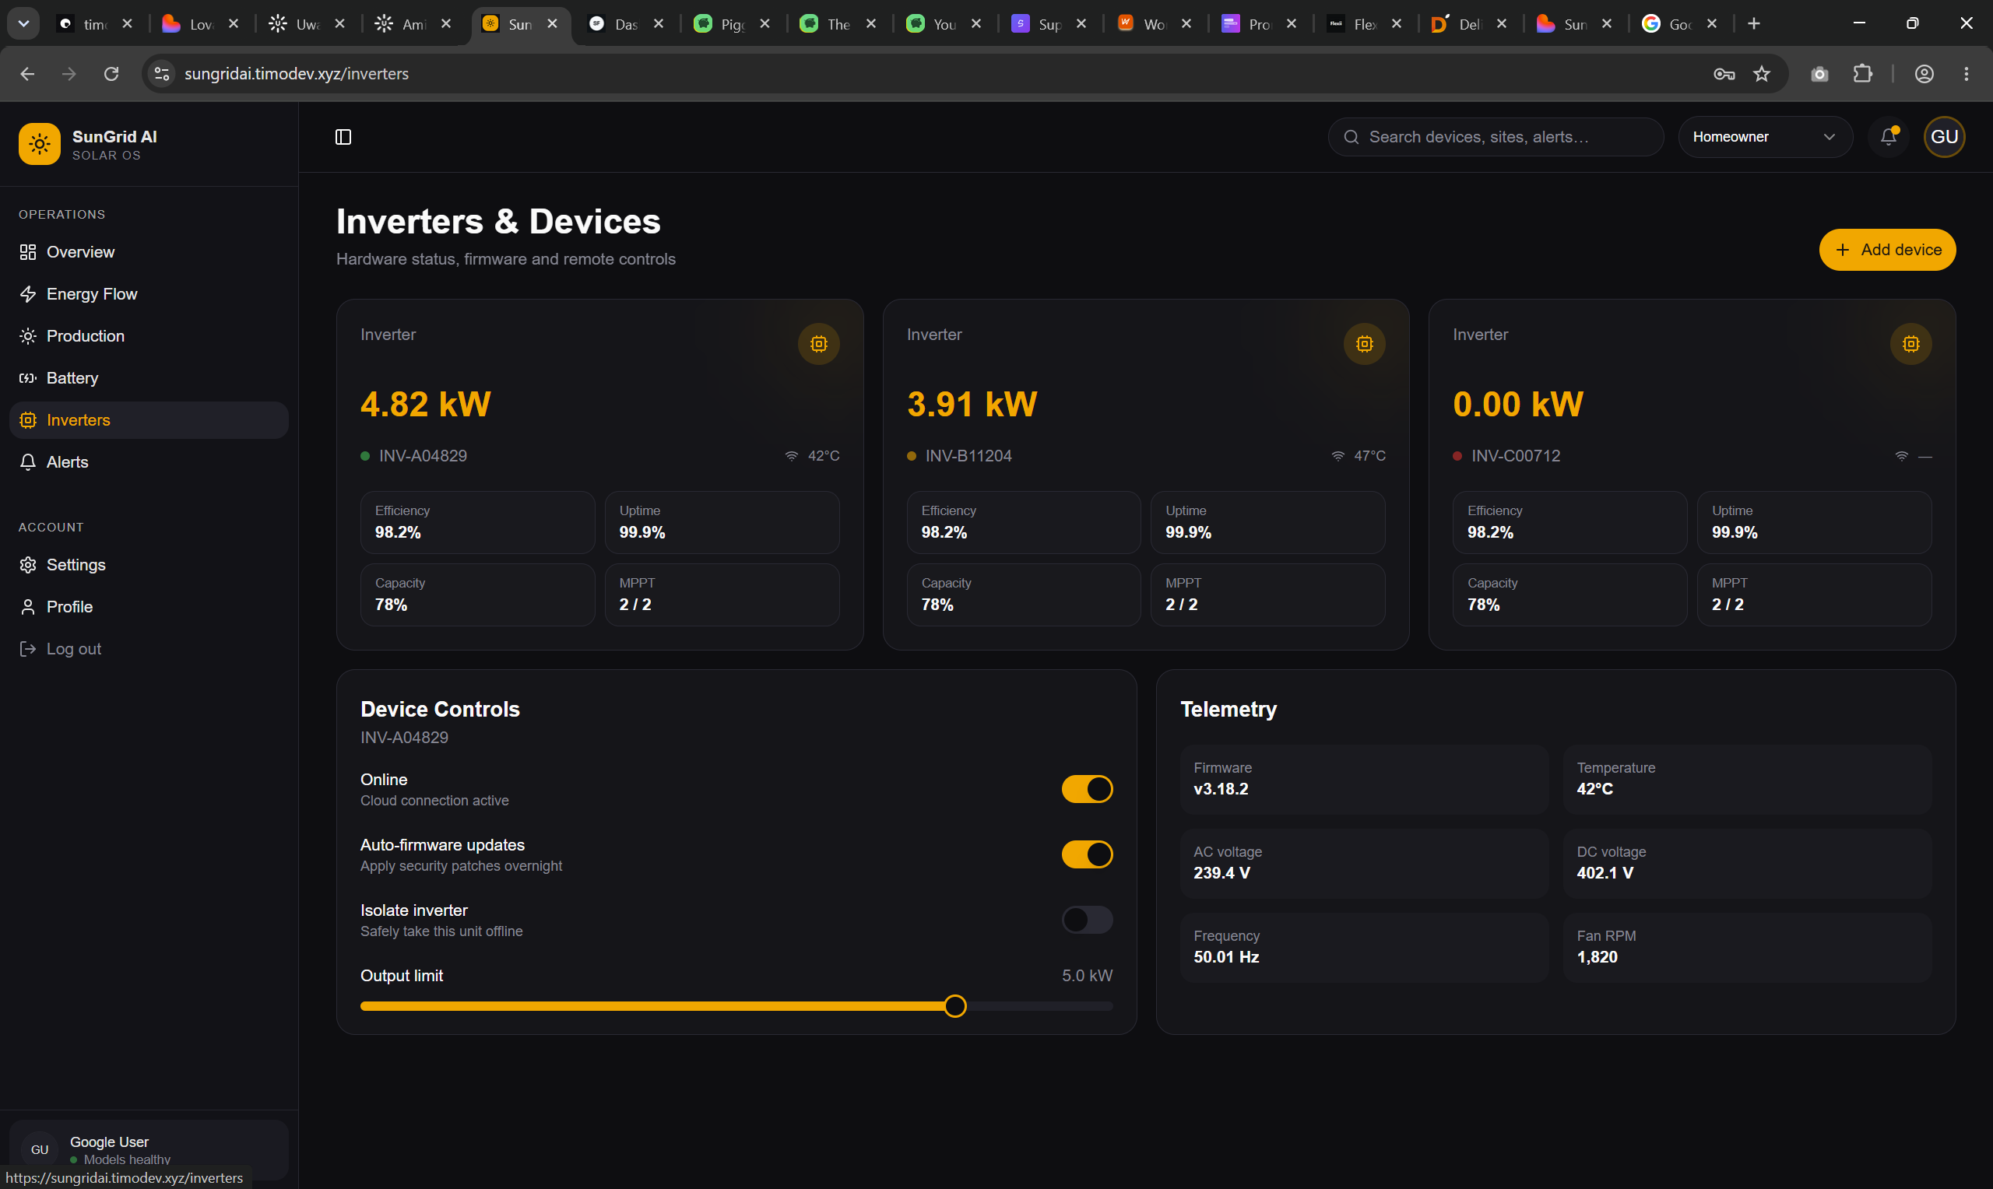Open the Profile page
The height and width of the screenshot is (1189, 1993).
pyautogui.click(x=148, y=606)
